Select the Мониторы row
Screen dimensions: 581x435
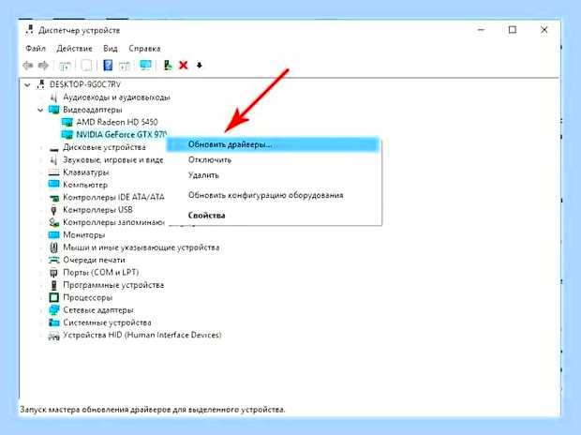(x=83, y=235)
